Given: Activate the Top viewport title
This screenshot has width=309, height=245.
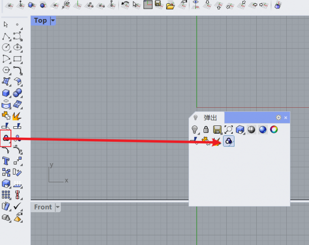Looking at the screenshot, I should (x=40, y=20).
